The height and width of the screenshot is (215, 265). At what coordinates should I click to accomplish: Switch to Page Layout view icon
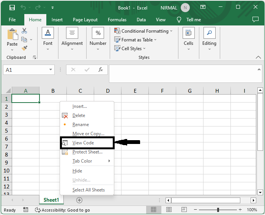tap(169, 210)
